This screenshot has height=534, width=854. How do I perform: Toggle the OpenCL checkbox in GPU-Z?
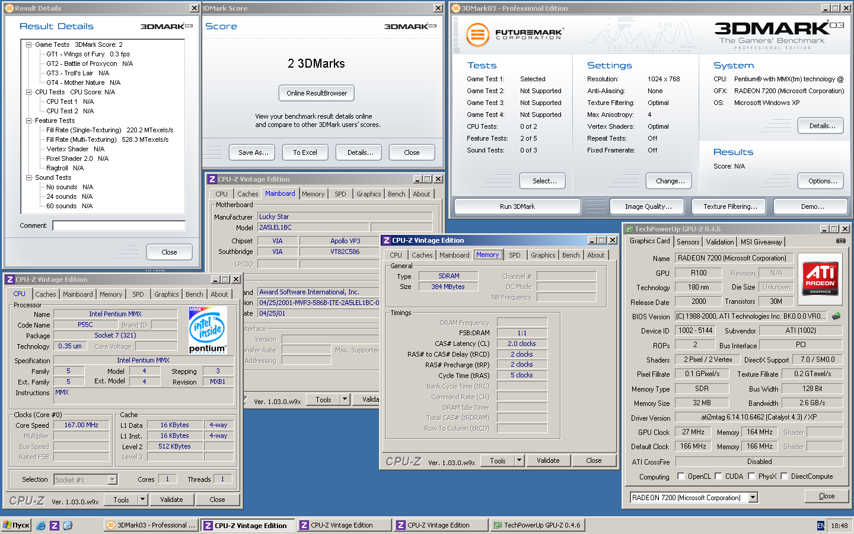point(681,476)
